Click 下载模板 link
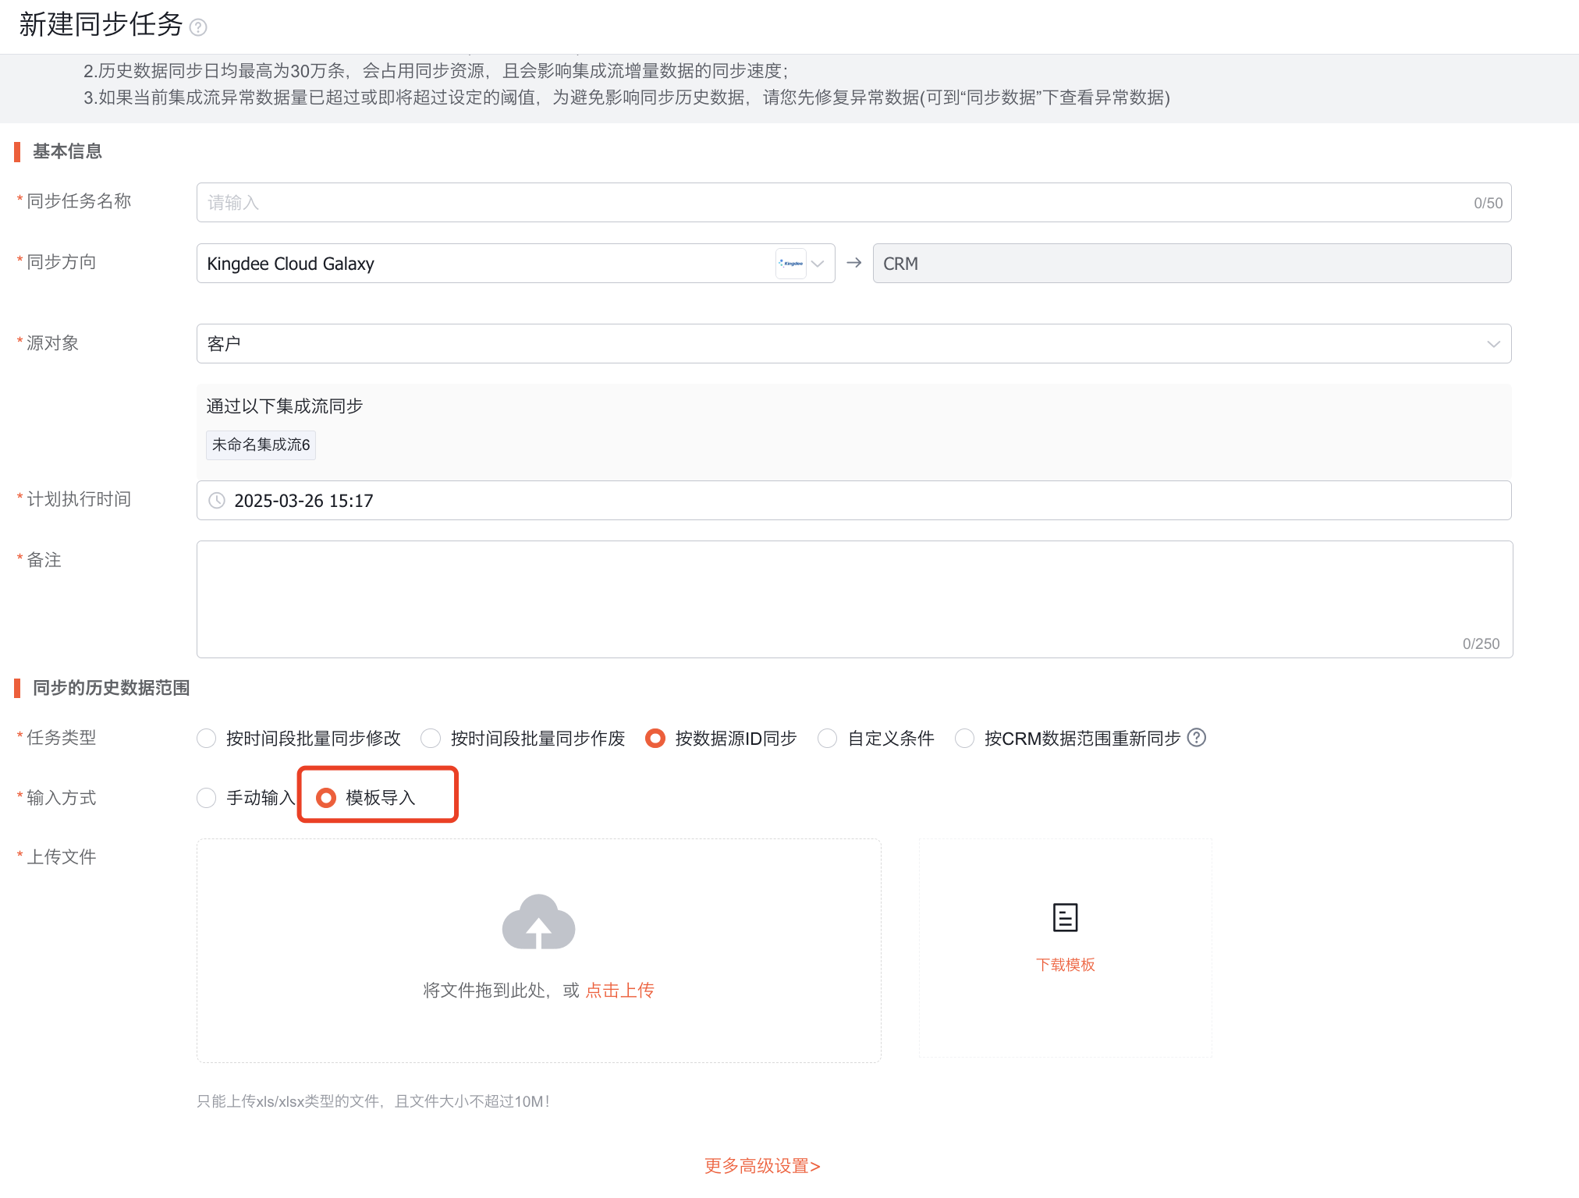Screen dimensions: 1579x1198 [1066, 965]
